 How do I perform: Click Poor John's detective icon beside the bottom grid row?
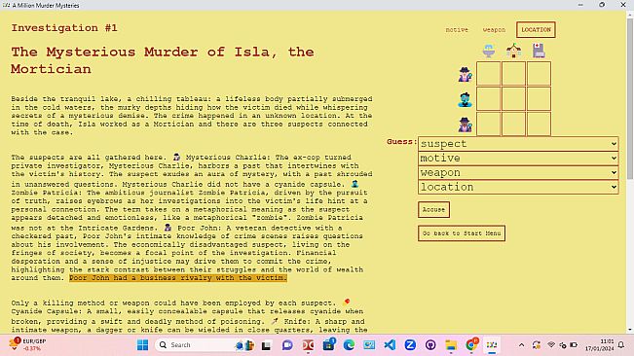click(465, 125)
